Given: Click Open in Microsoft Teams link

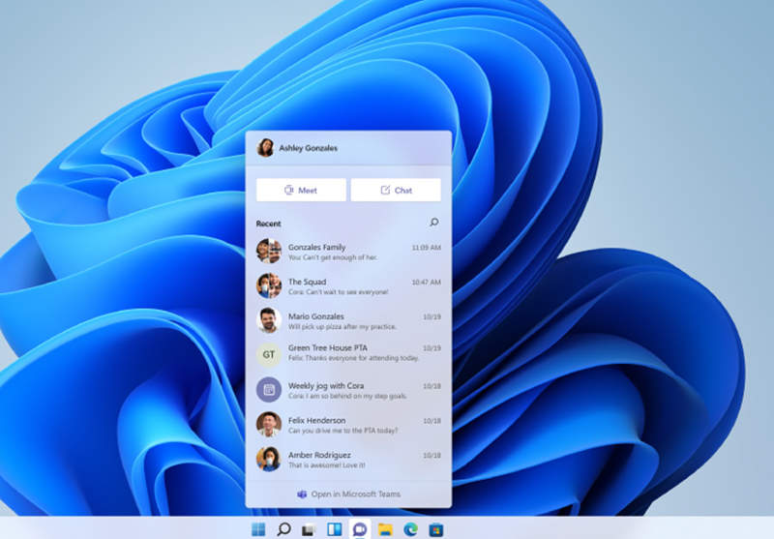Looking at the screenshot, I should coord(348,494).
